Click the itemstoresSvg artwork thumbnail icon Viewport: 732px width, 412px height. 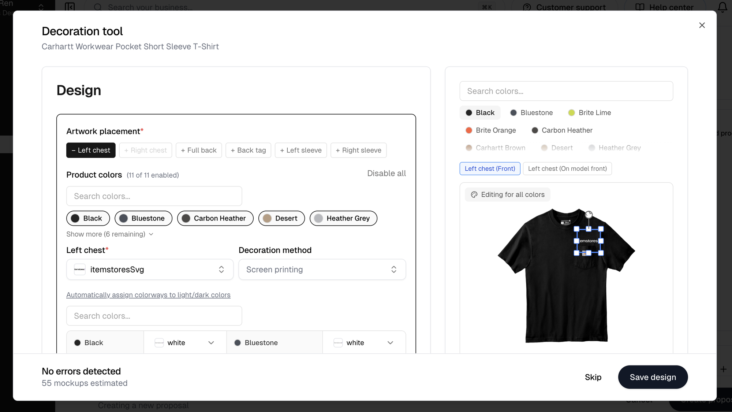point(79,270)
